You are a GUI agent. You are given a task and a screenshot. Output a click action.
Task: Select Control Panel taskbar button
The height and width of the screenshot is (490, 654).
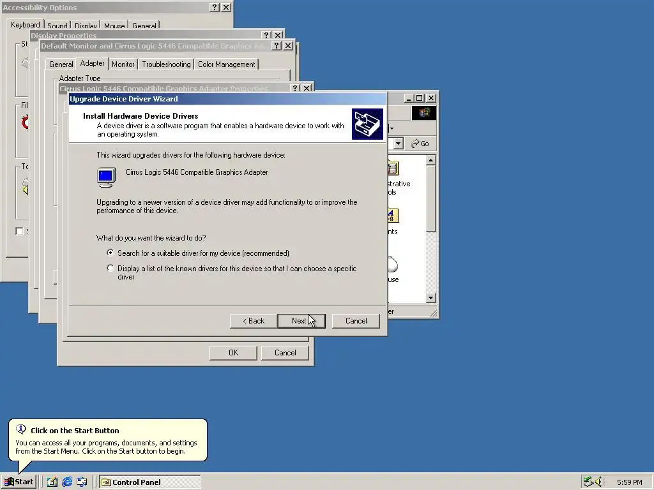tap(149, 482)
